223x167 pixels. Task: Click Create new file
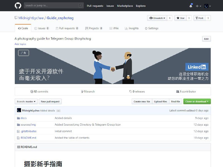(x=142, y=102)
